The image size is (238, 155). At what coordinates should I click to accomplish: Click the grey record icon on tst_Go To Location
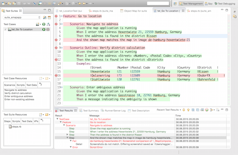pos(48,29)
